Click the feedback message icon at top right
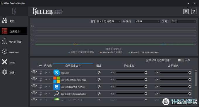The image size is (199, 107). point(186,11)
